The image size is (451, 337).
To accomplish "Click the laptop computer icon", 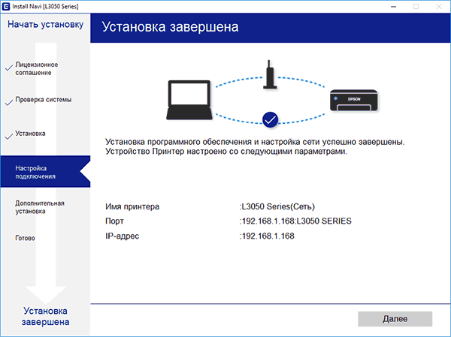I will [x=189, y=100].
